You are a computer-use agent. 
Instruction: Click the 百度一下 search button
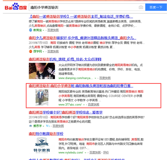pyautogui.click(x=156, y=7)
